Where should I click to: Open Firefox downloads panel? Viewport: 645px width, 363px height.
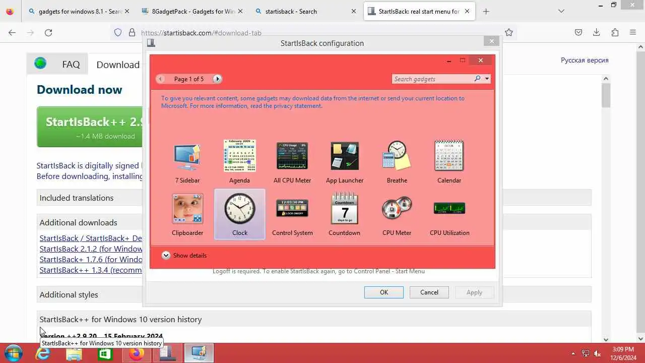coord(597,32)
